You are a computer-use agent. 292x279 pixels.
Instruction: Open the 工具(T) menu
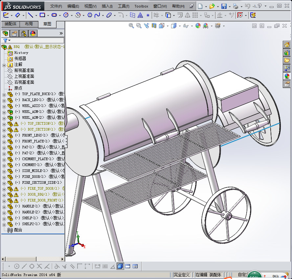124,6
